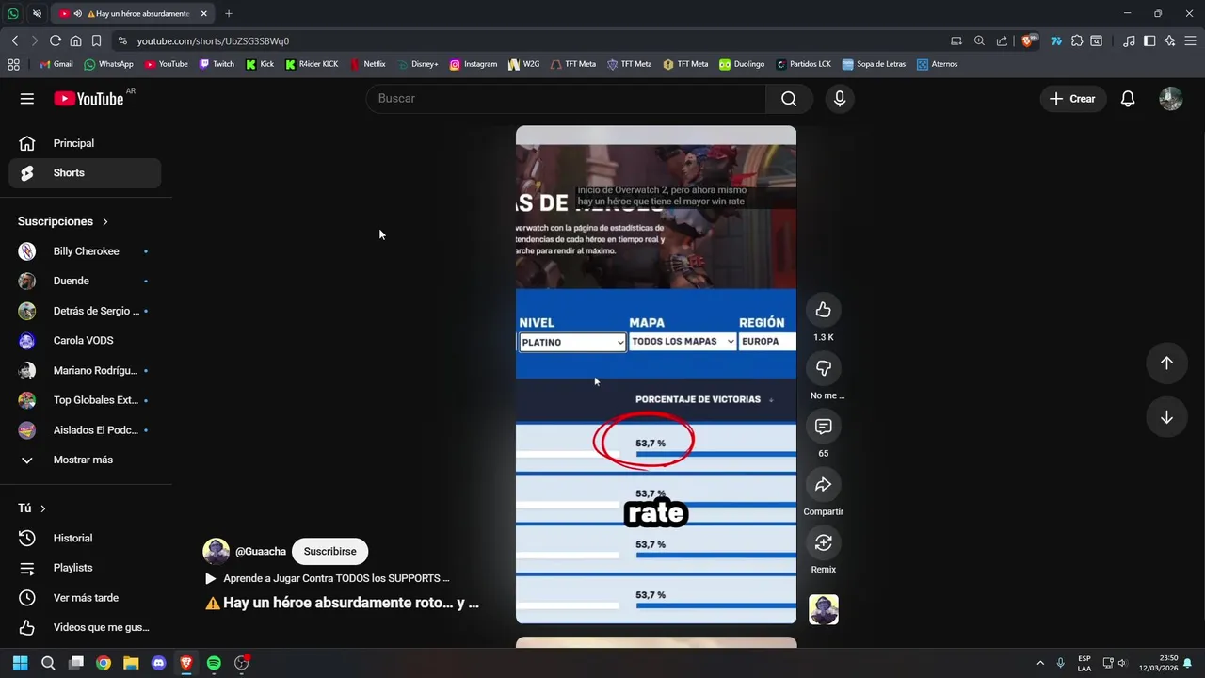Open Brave Shields lion icon
This screenshot has width=1205, height=678.
[1030, 41]
